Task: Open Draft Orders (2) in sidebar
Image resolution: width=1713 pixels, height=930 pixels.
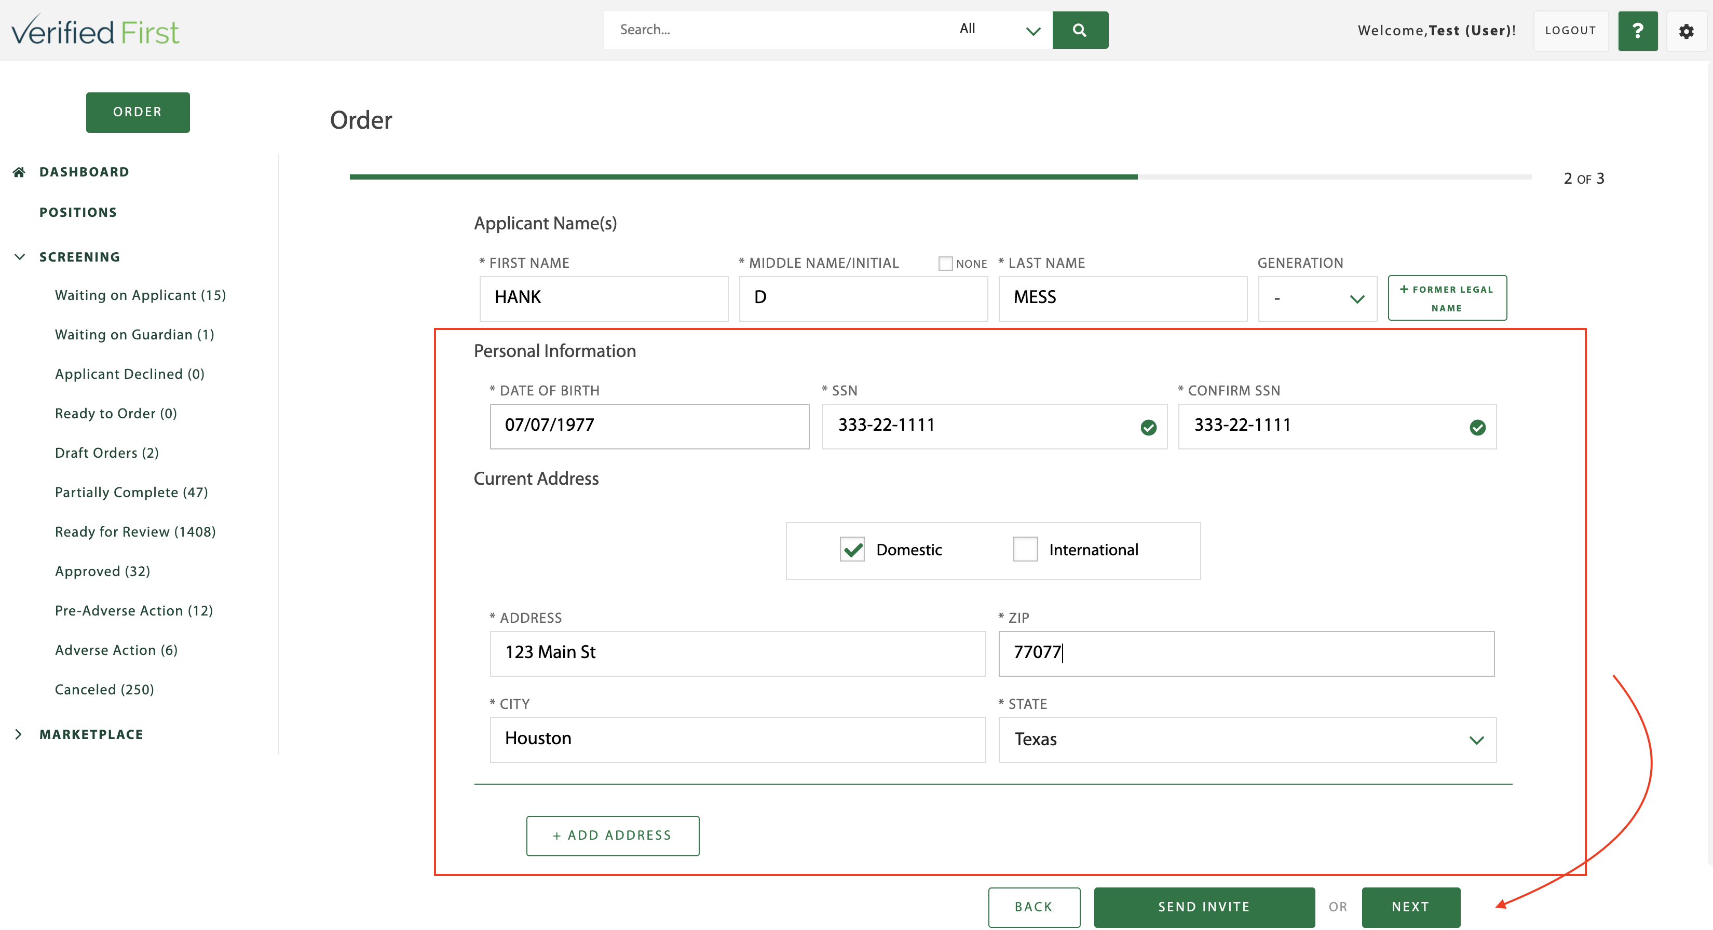Action: [x=106, y=453]
